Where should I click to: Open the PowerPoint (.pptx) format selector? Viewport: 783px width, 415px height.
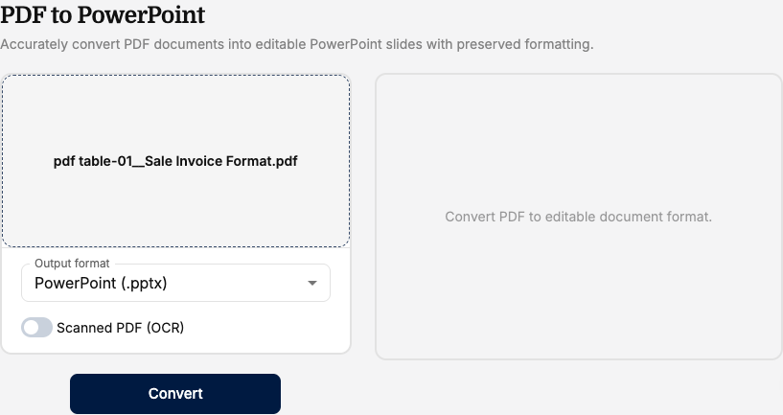click(175, 283)
